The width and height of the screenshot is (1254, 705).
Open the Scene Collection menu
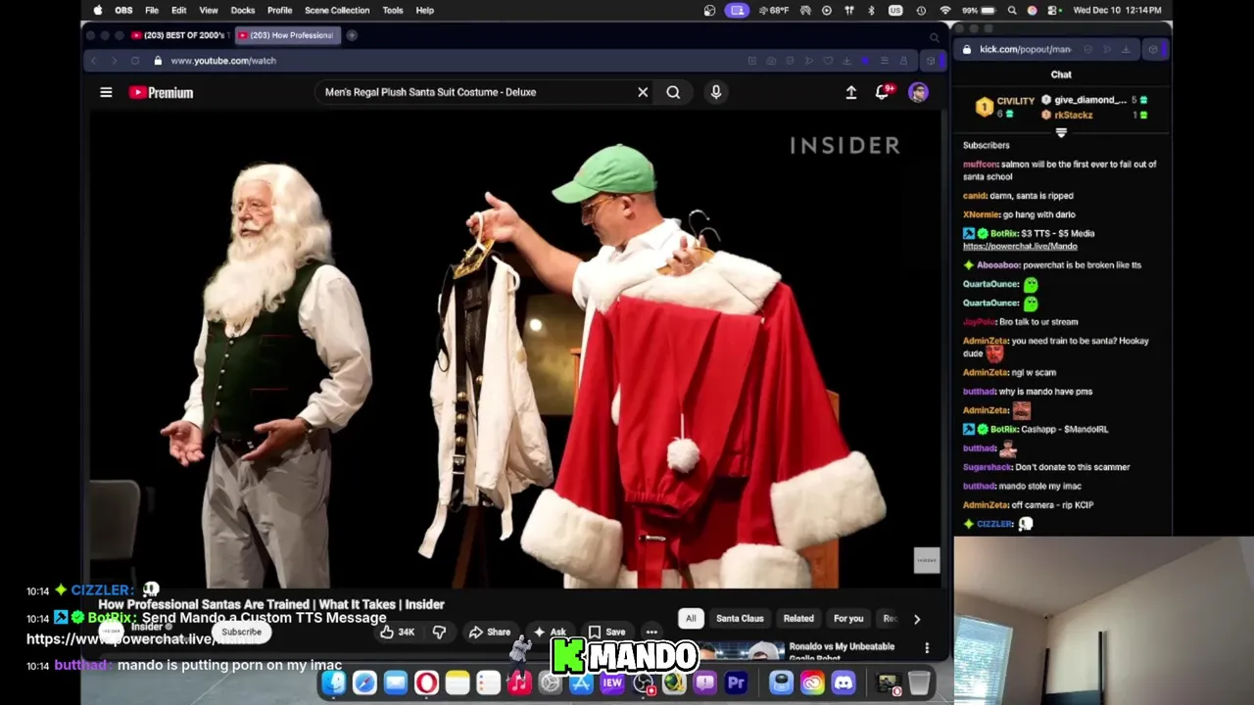pos(337,10)
